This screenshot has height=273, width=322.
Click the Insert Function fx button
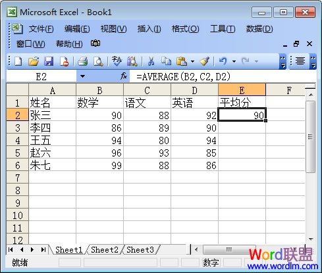(x=124, y=76)
